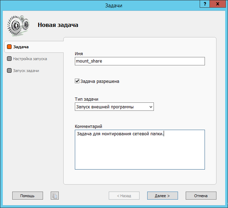This screenshot has height=208, width=228.
Task: Click the Комментарий label
Action: tap(88, 126)
